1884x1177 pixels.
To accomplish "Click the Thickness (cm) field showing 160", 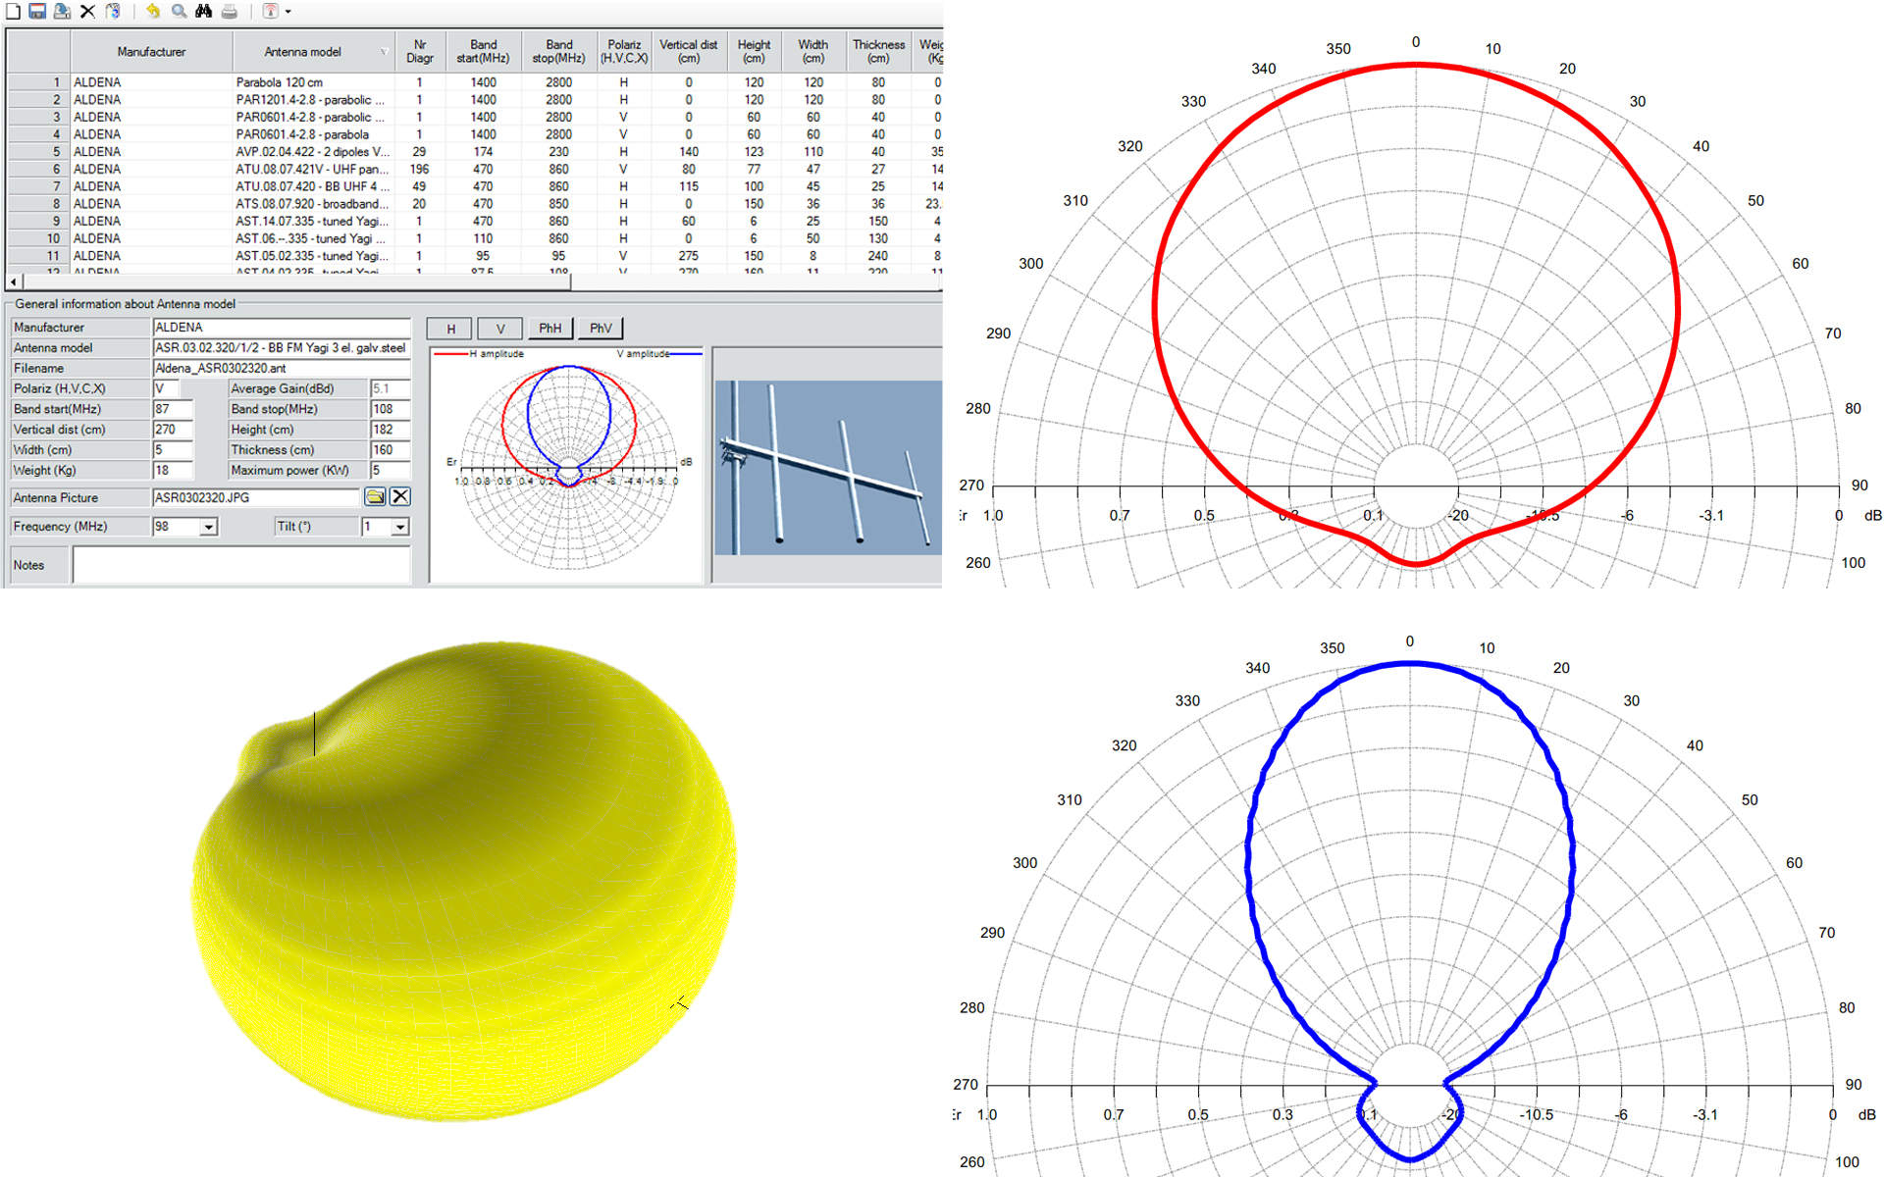I will (x=390, y=451).
